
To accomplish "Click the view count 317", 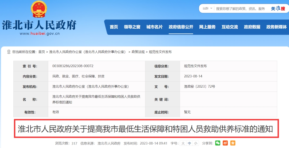I will pos(74,143).
